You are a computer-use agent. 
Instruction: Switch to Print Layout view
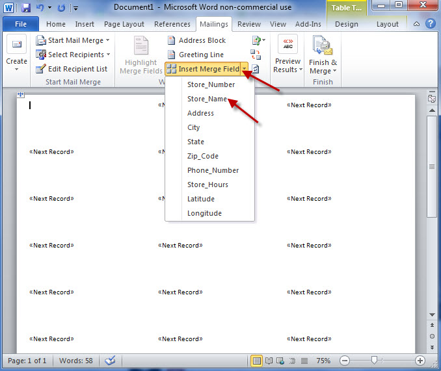[256, 361]
